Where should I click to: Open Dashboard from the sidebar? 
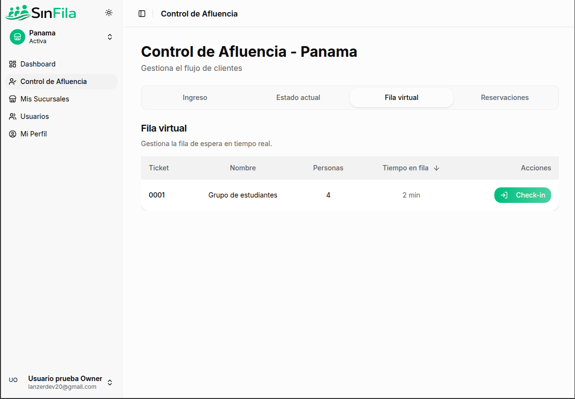point(37,64)
